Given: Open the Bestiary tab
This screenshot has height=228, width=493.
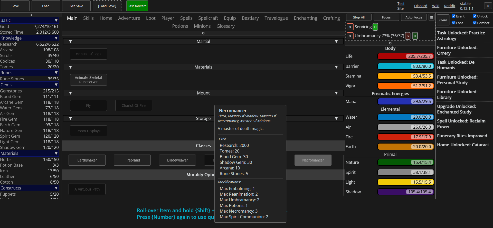Looking at the screenshot, I should click(250, 18).
